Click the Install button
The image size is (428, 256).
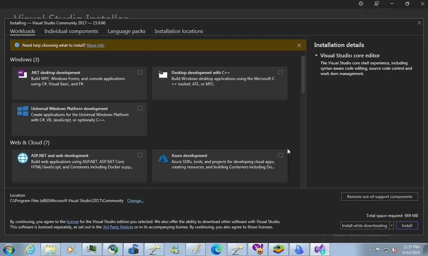pos(407,226)
